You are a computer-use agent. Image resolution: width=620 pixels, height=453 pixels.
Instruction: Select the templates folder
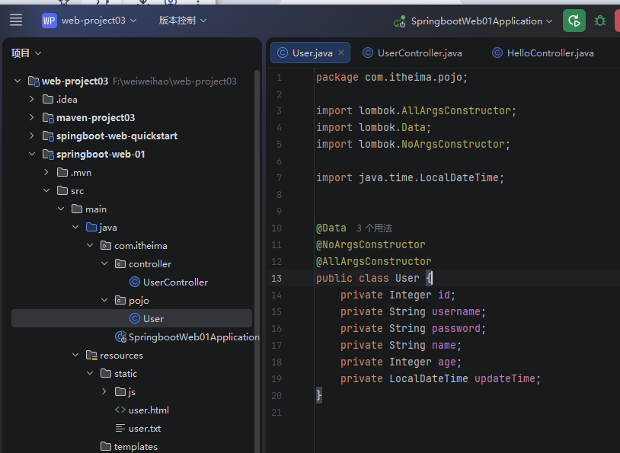pos(136,447)
